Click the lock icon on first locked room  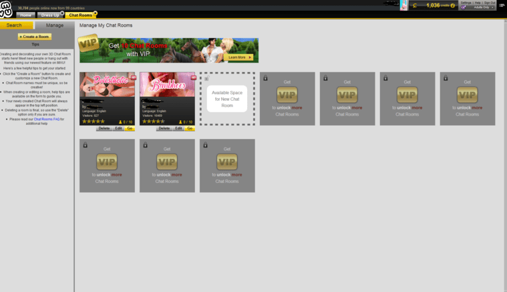pos(265,78)
